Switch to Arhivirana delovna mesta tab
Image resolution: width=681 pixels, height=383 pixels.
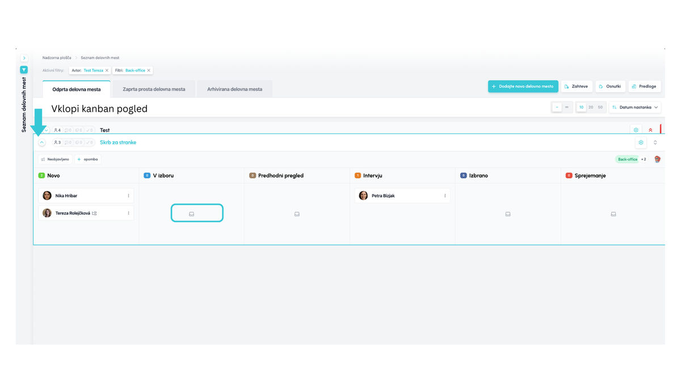[x=234, y=89]
